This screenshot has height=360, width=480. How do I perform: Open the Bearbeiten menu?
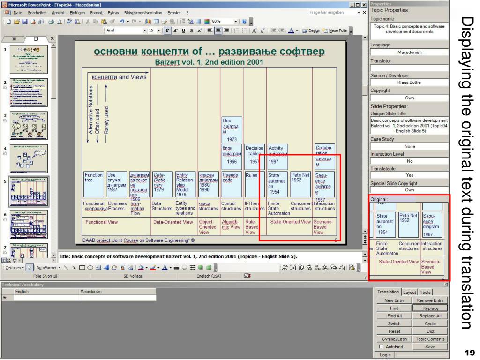37,13
